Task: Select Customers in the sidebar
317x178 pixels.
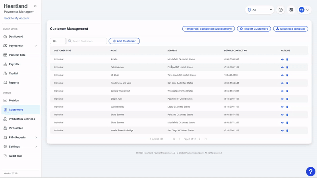Action: (x=21, y=110)
